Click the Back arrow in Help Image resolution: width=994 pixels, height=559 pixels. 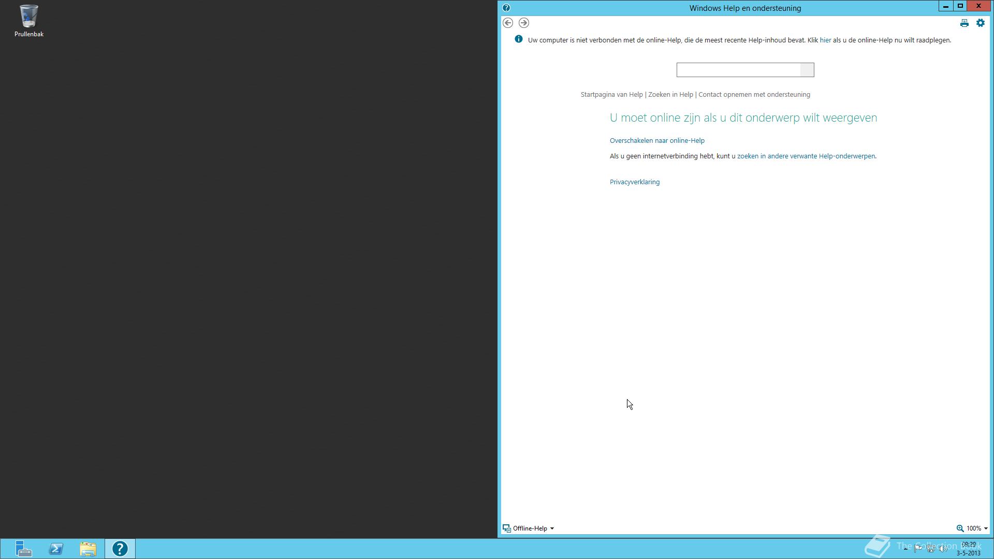508,23
